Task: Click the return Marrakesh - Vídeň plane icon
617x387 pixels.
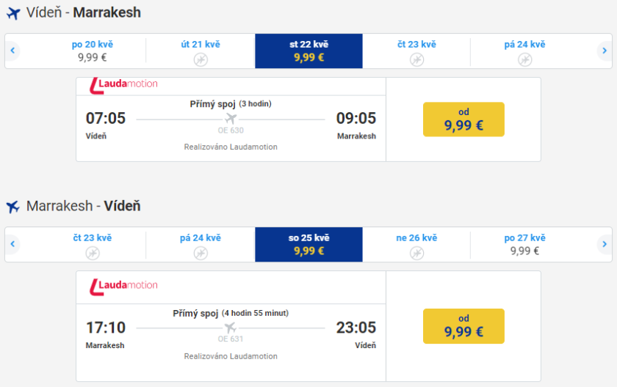Action: click(x=12, y=207)
